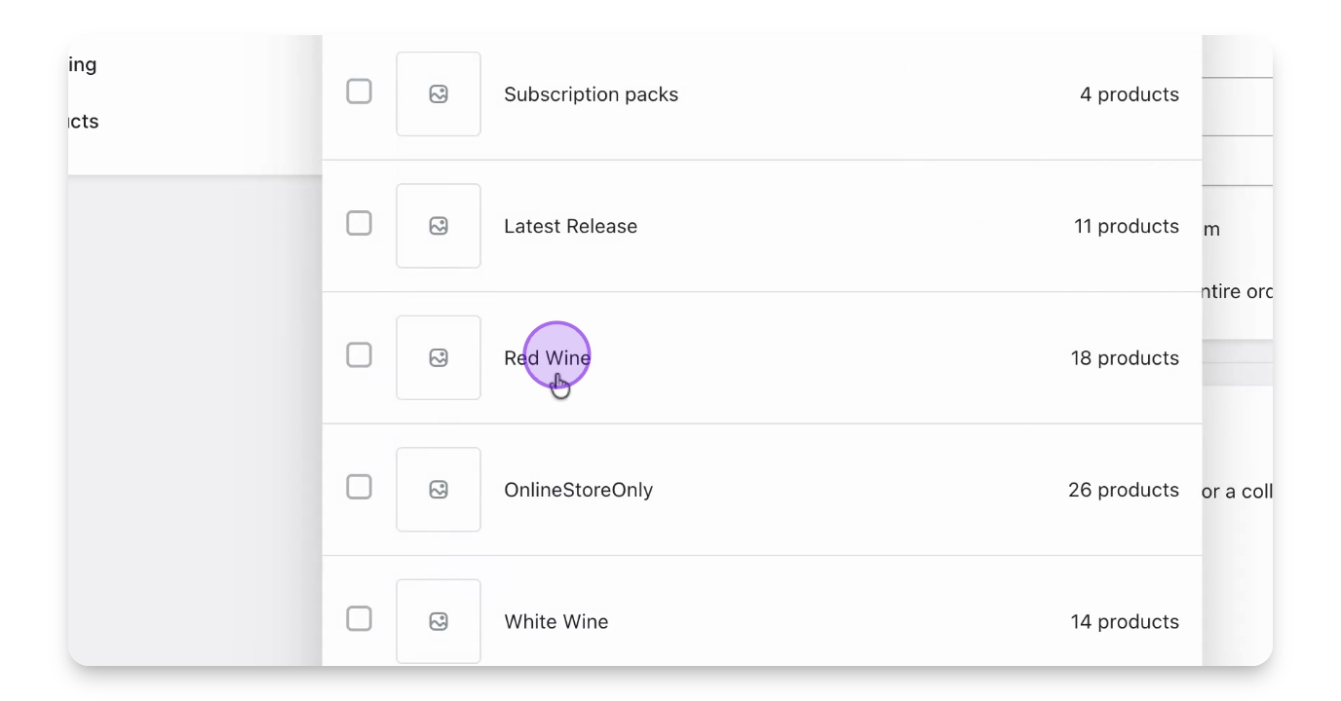
Task: Click the "4 products" count label
Action: pos(1129,94)
